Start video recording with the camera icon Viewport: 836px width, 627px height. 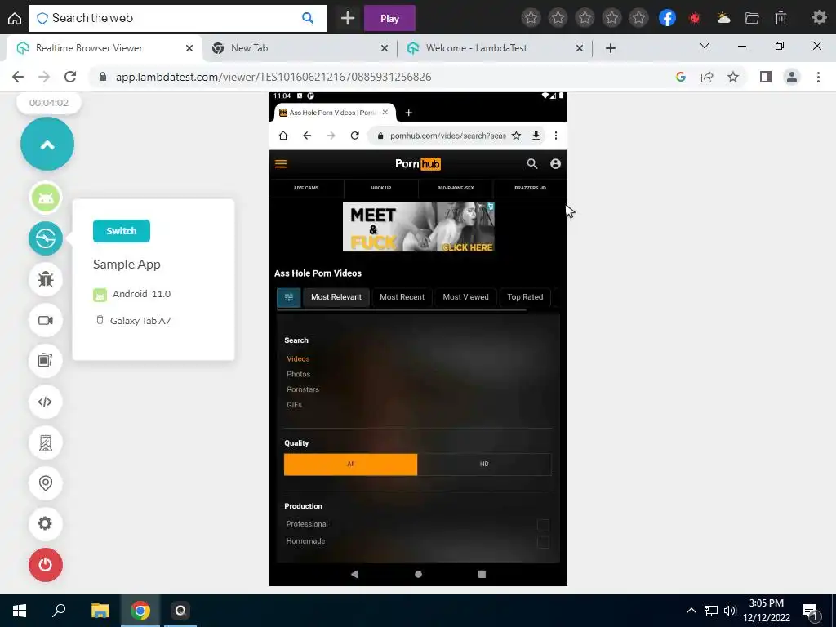pyautogui.click(x=46, y=320)
